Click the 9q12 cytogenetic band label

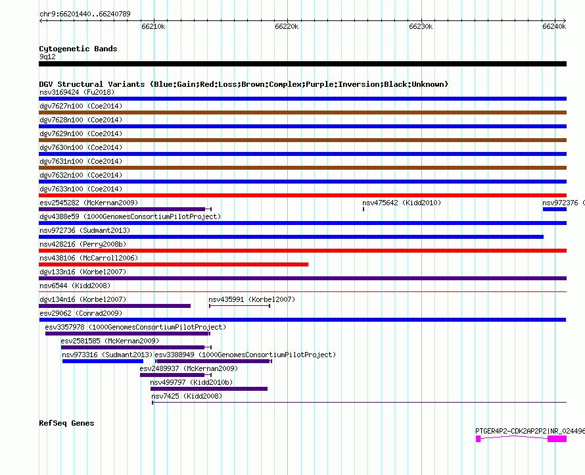tap(47, 57)
